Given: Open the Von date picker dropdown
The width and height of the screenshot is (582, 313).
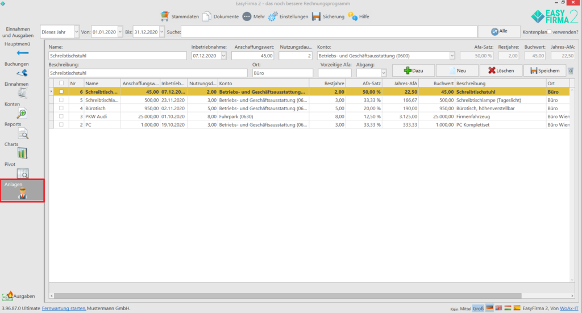Looking at the screenshot, I should [x=120, y=32].
